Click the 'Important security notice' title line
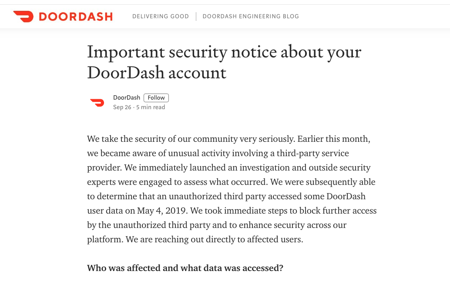The image size is (450, 288). click(x=224, y=52)
